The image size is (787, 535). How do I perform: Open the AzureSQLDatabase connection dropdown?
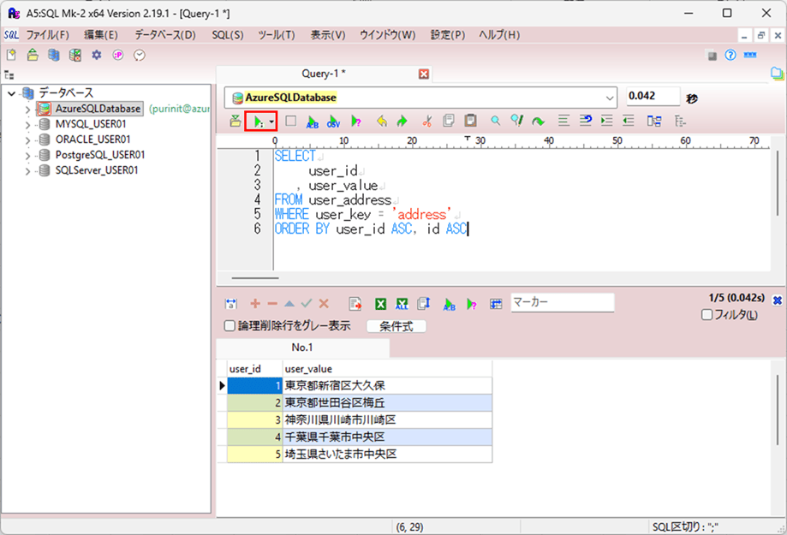point(609,98)
